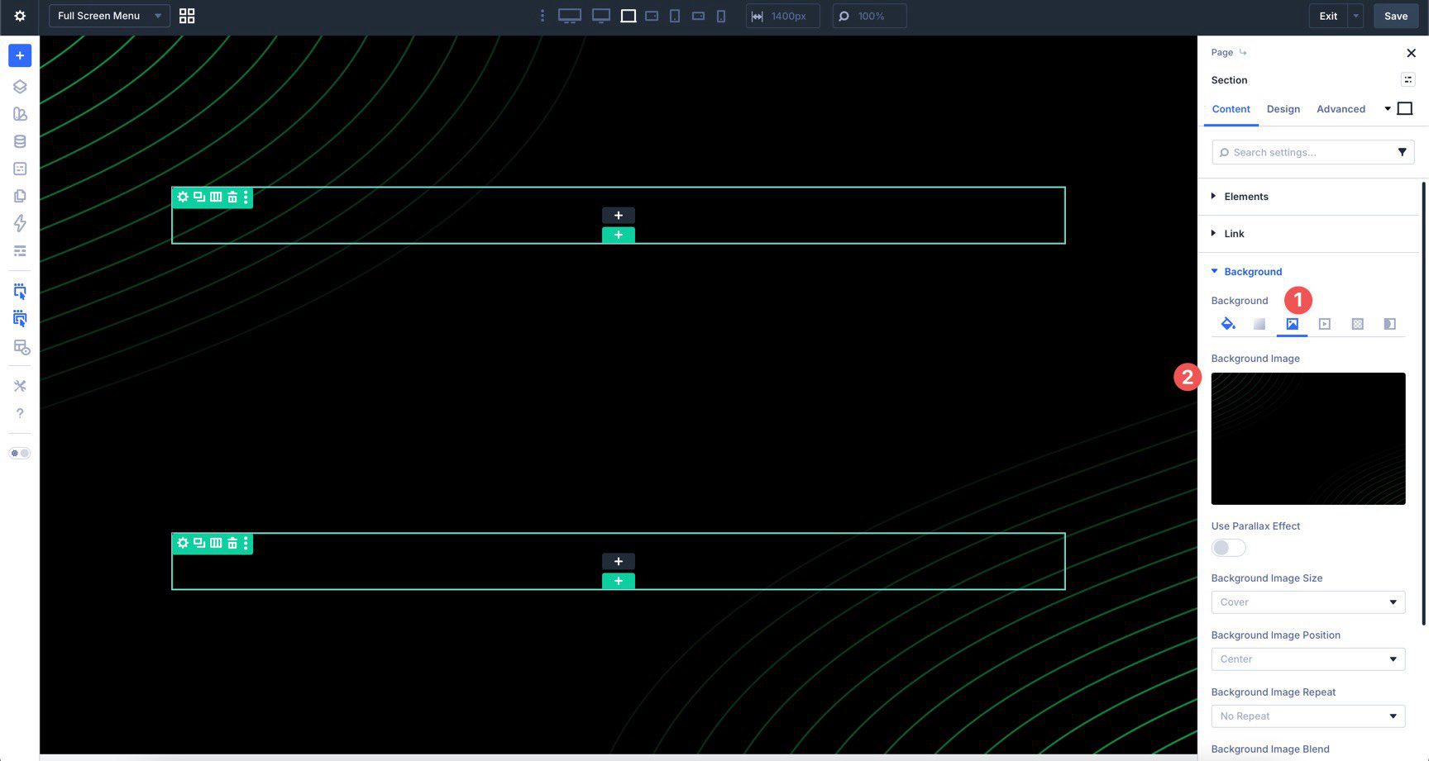Open section options icon next to Section title
The image size is (1429, 761).
1407,79
